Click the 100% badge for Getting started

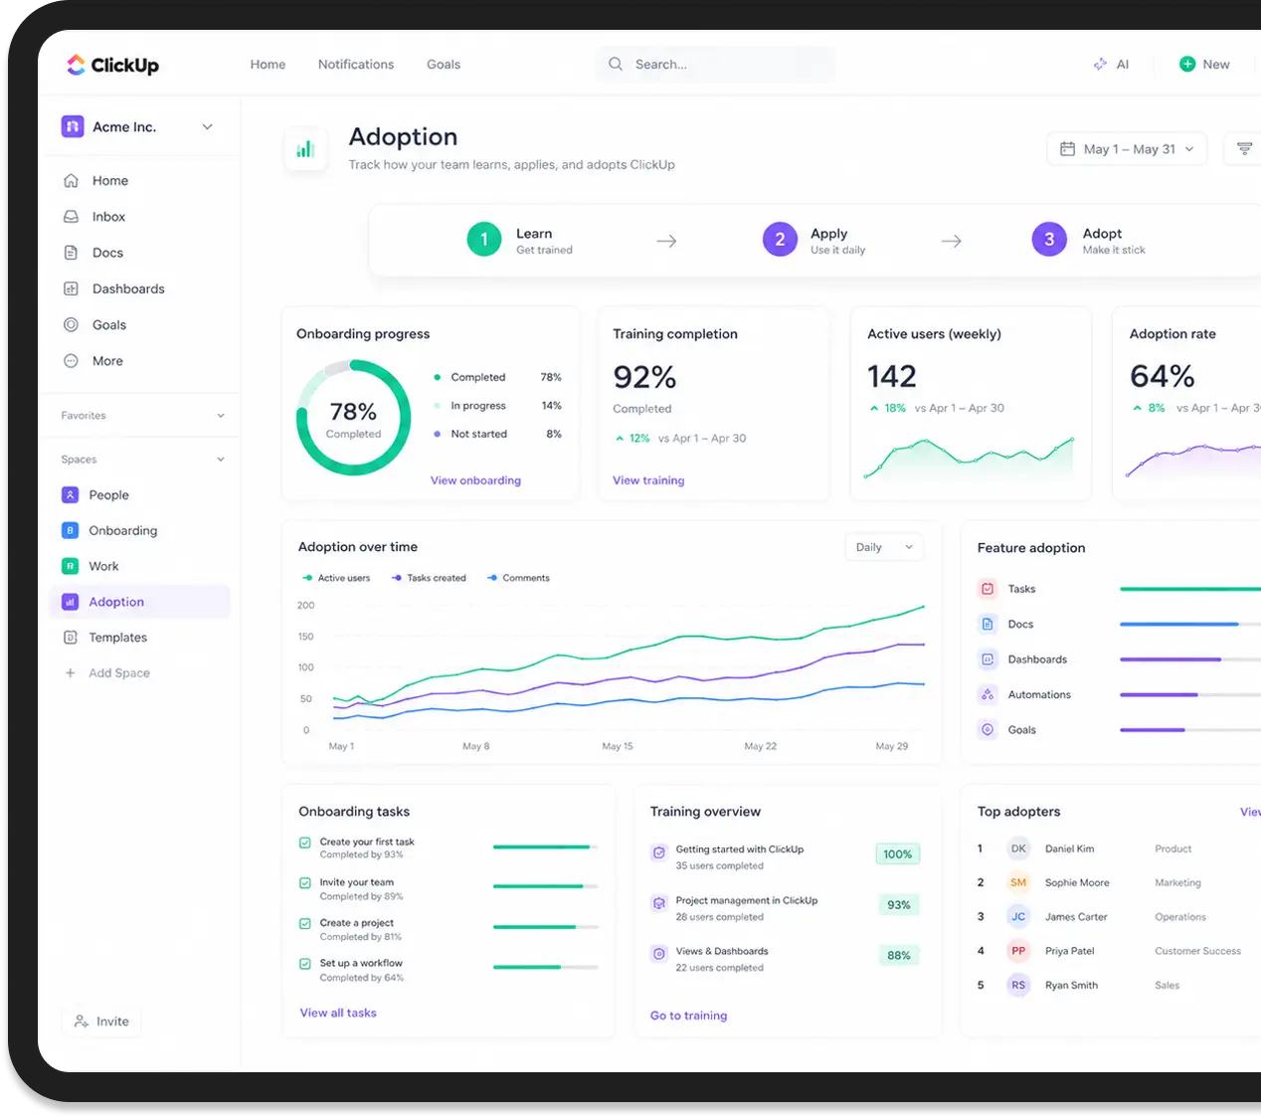[x=898, y=854]
